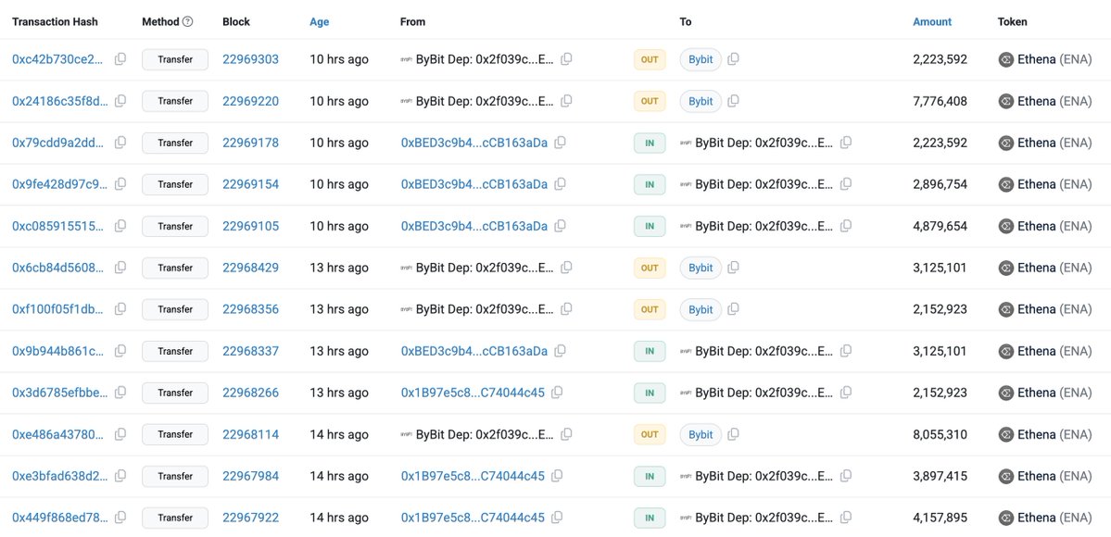Screen dimensions: 1111x537
Task: Click '14 hrs ago' in block 22967984 row
Action: tap(339, 476)
